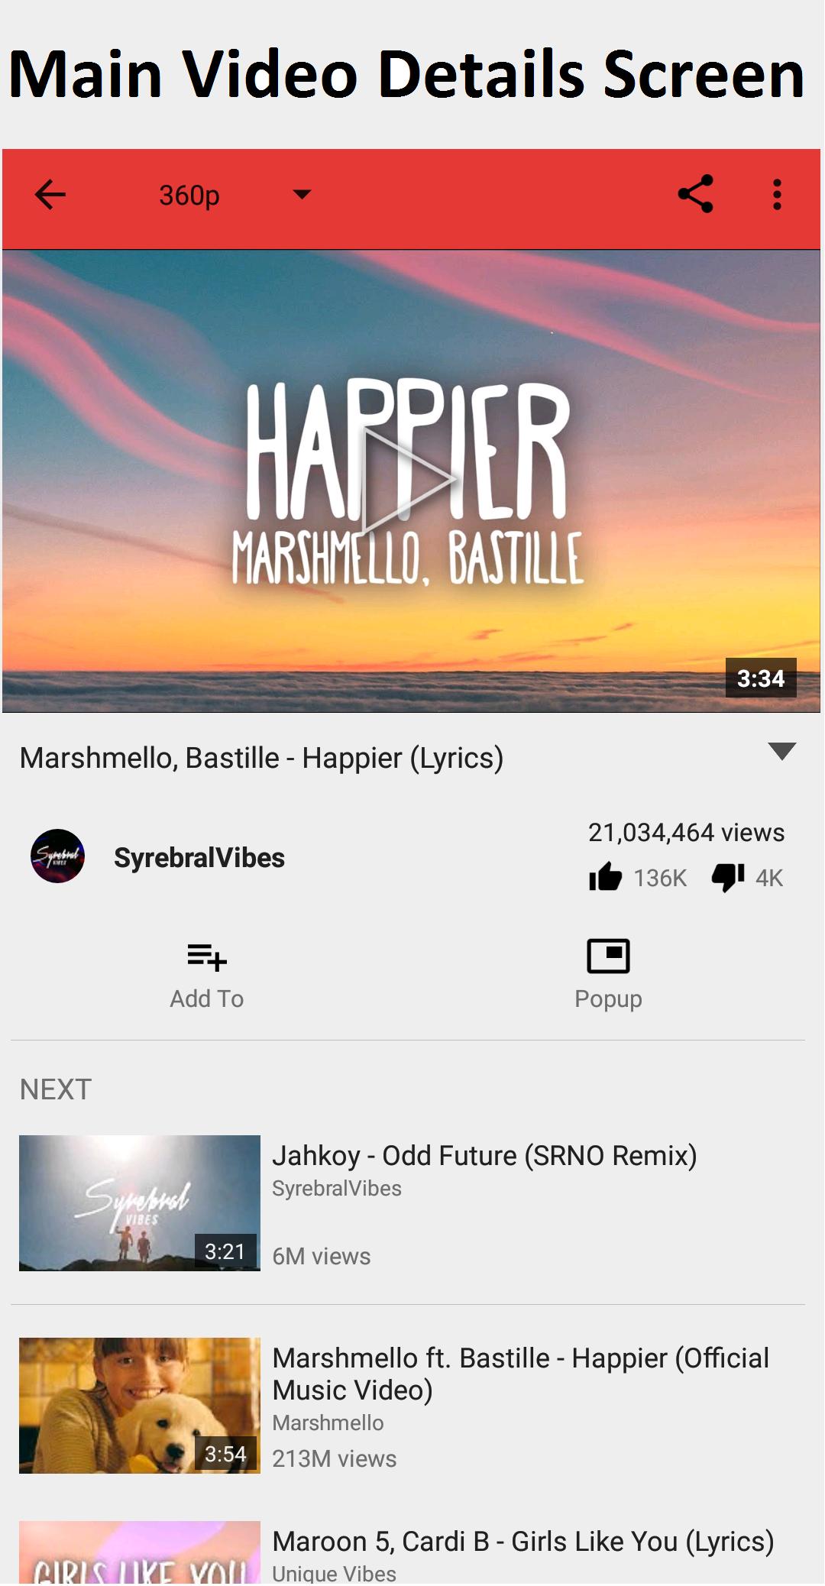Open Maroon 5 Girls Like You (Lyrics)
Image resolution: width=825 pixels, height=1586 pixels.
point(523,1542)
